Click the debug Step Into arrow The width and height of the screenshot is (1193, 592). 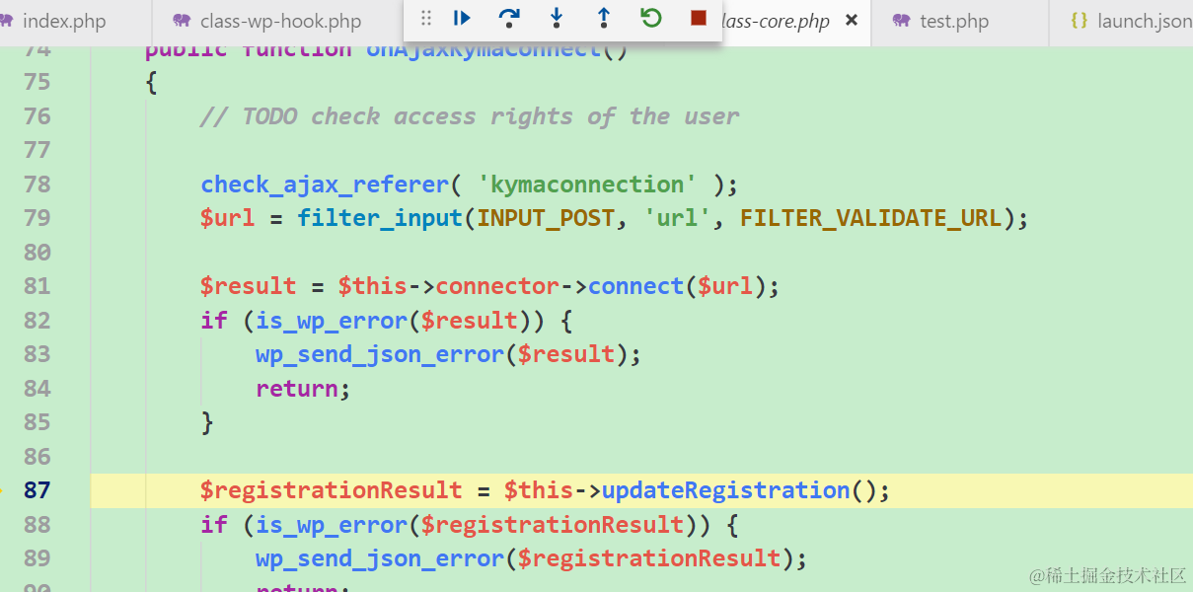557,18
